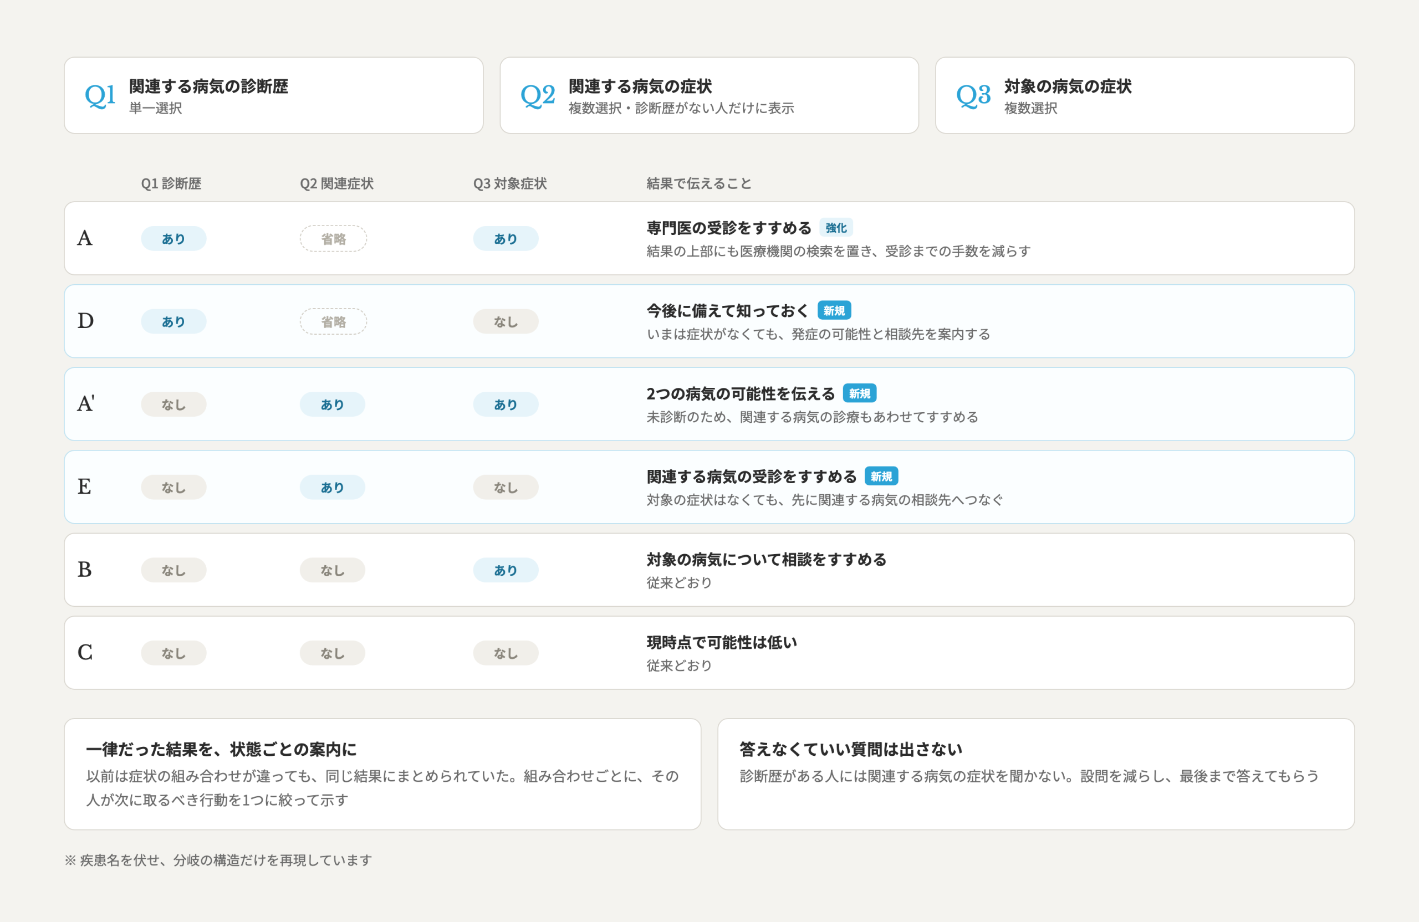The width and height of the screenshot is (1419, 922).
Task: Click the subtitle 複数選択・診断歴がない人だけに表示
Action: [x=681, y=108]
